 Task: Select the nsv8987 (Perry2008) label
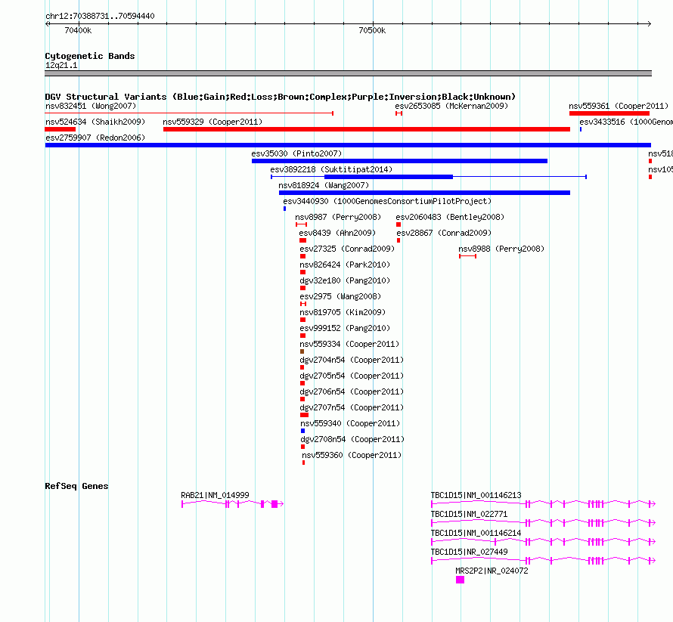click(338, 217)
